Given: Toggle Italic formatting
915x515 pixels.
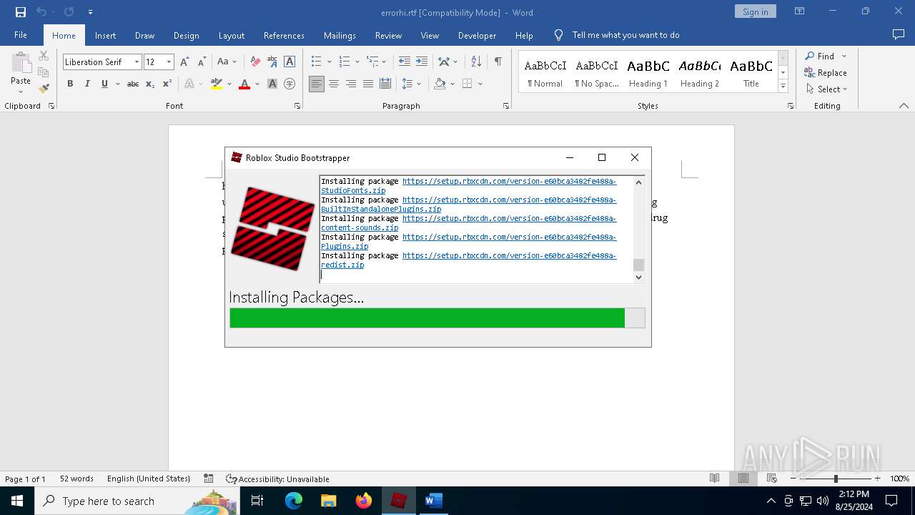Looking at the screenshot, I should pyautogui.click(x=87, y=84).
